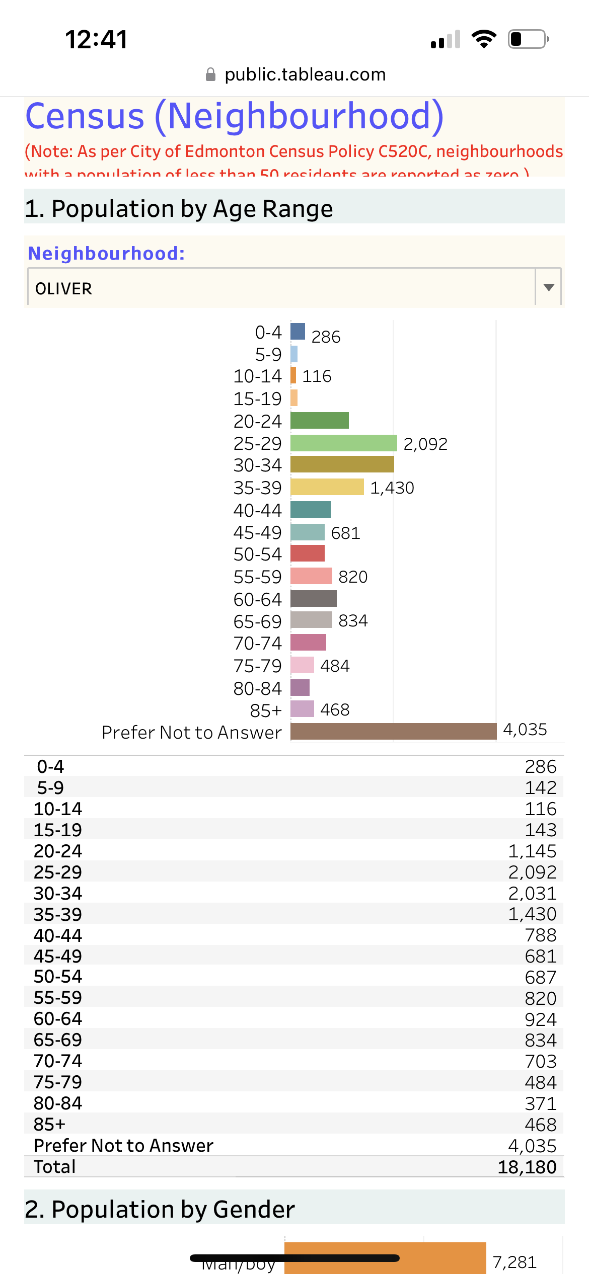Select the blue 0-4 age bar
Screen dimensions: 589x1274
(x=298, y=332)
